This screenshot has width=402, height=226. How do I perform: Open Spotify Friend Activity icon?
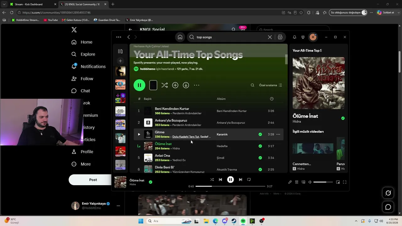pos(303,37)
